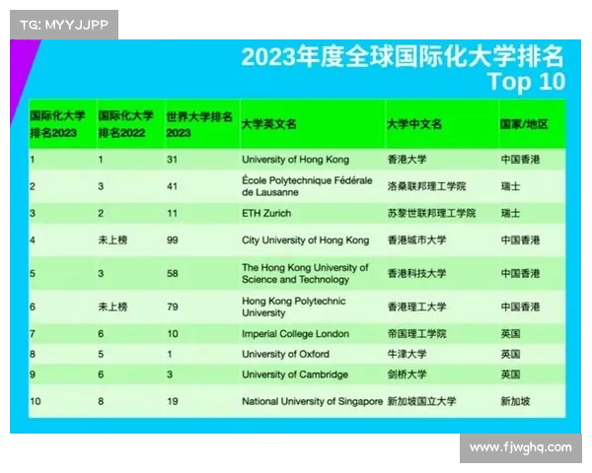Click 2023 rank "10" in the Singapore row

point(36,401)
